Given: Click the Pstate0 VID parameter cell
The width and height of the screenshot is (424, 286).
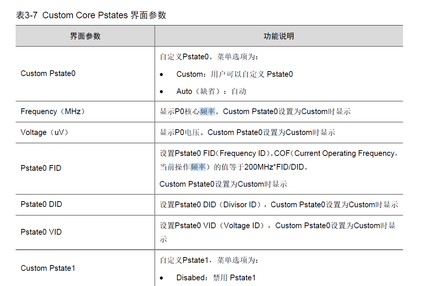Looking at the screenshot, I should point(41,232).
